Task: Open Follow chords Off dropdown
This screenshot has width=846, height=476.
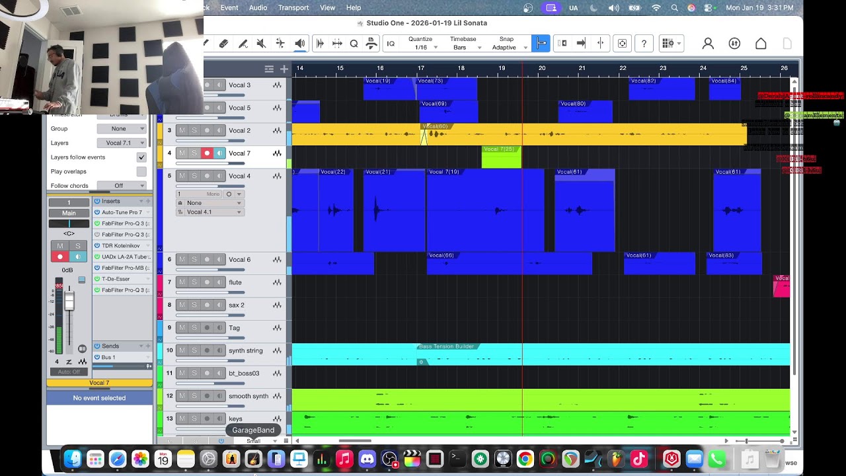Action: [x=122, y=186]
